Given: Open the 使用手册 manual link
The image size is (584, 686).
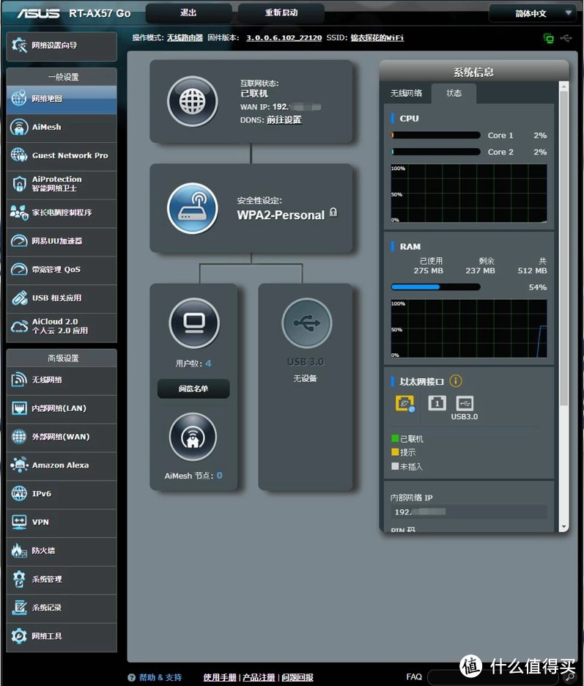Looking at the screenshot, I should point(220,677).
